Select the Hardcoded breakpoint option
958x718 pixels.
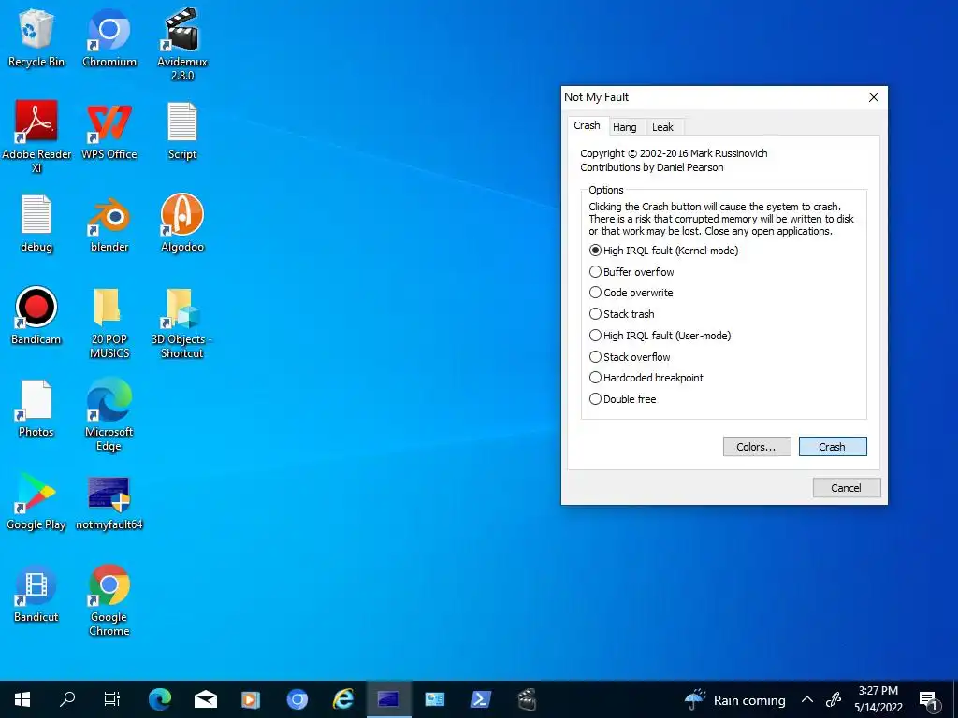[x=646, y=378]
